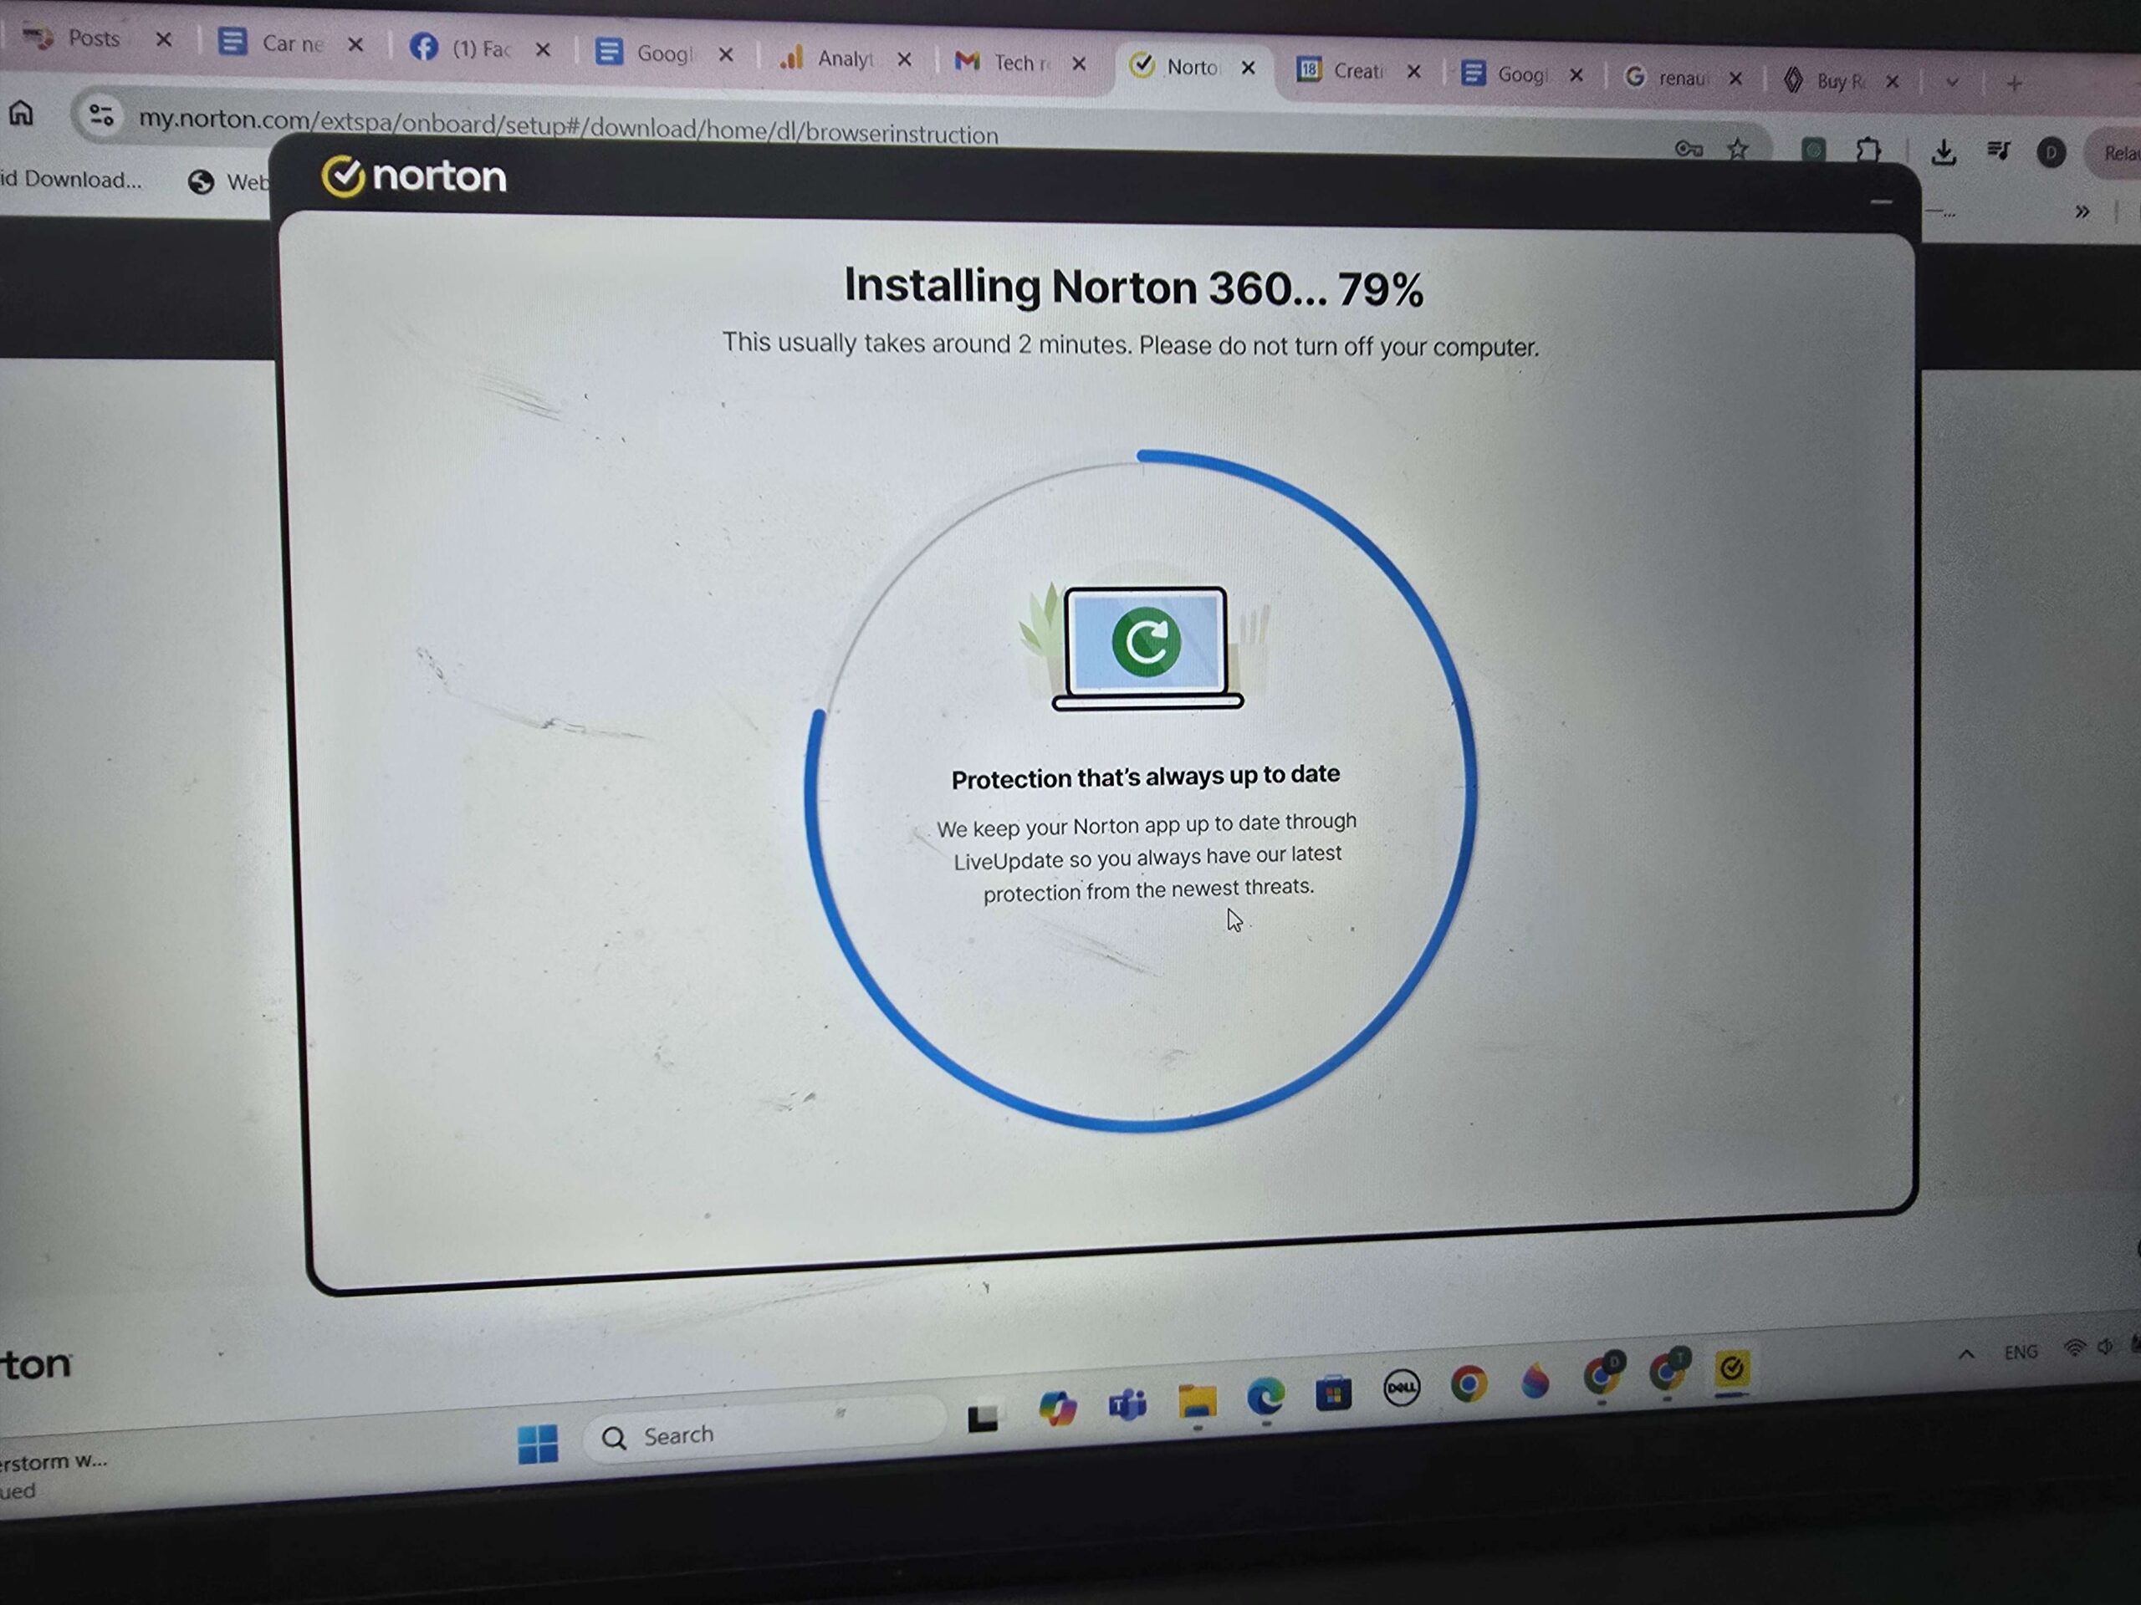Viewport: 2141px width, 1605px height.
Task: Open Task View on the taskbar
Action: click(983, 1419)
